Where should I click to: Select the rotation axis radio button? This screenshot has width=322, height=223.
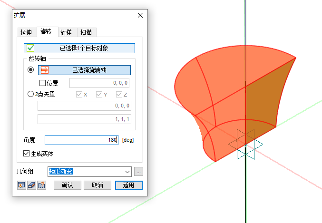click(x=30, y=69)
